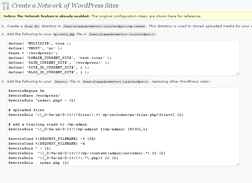Click the RewriteRule ^index\.php$ line
The image size is (252, 183).
[42, 100]
